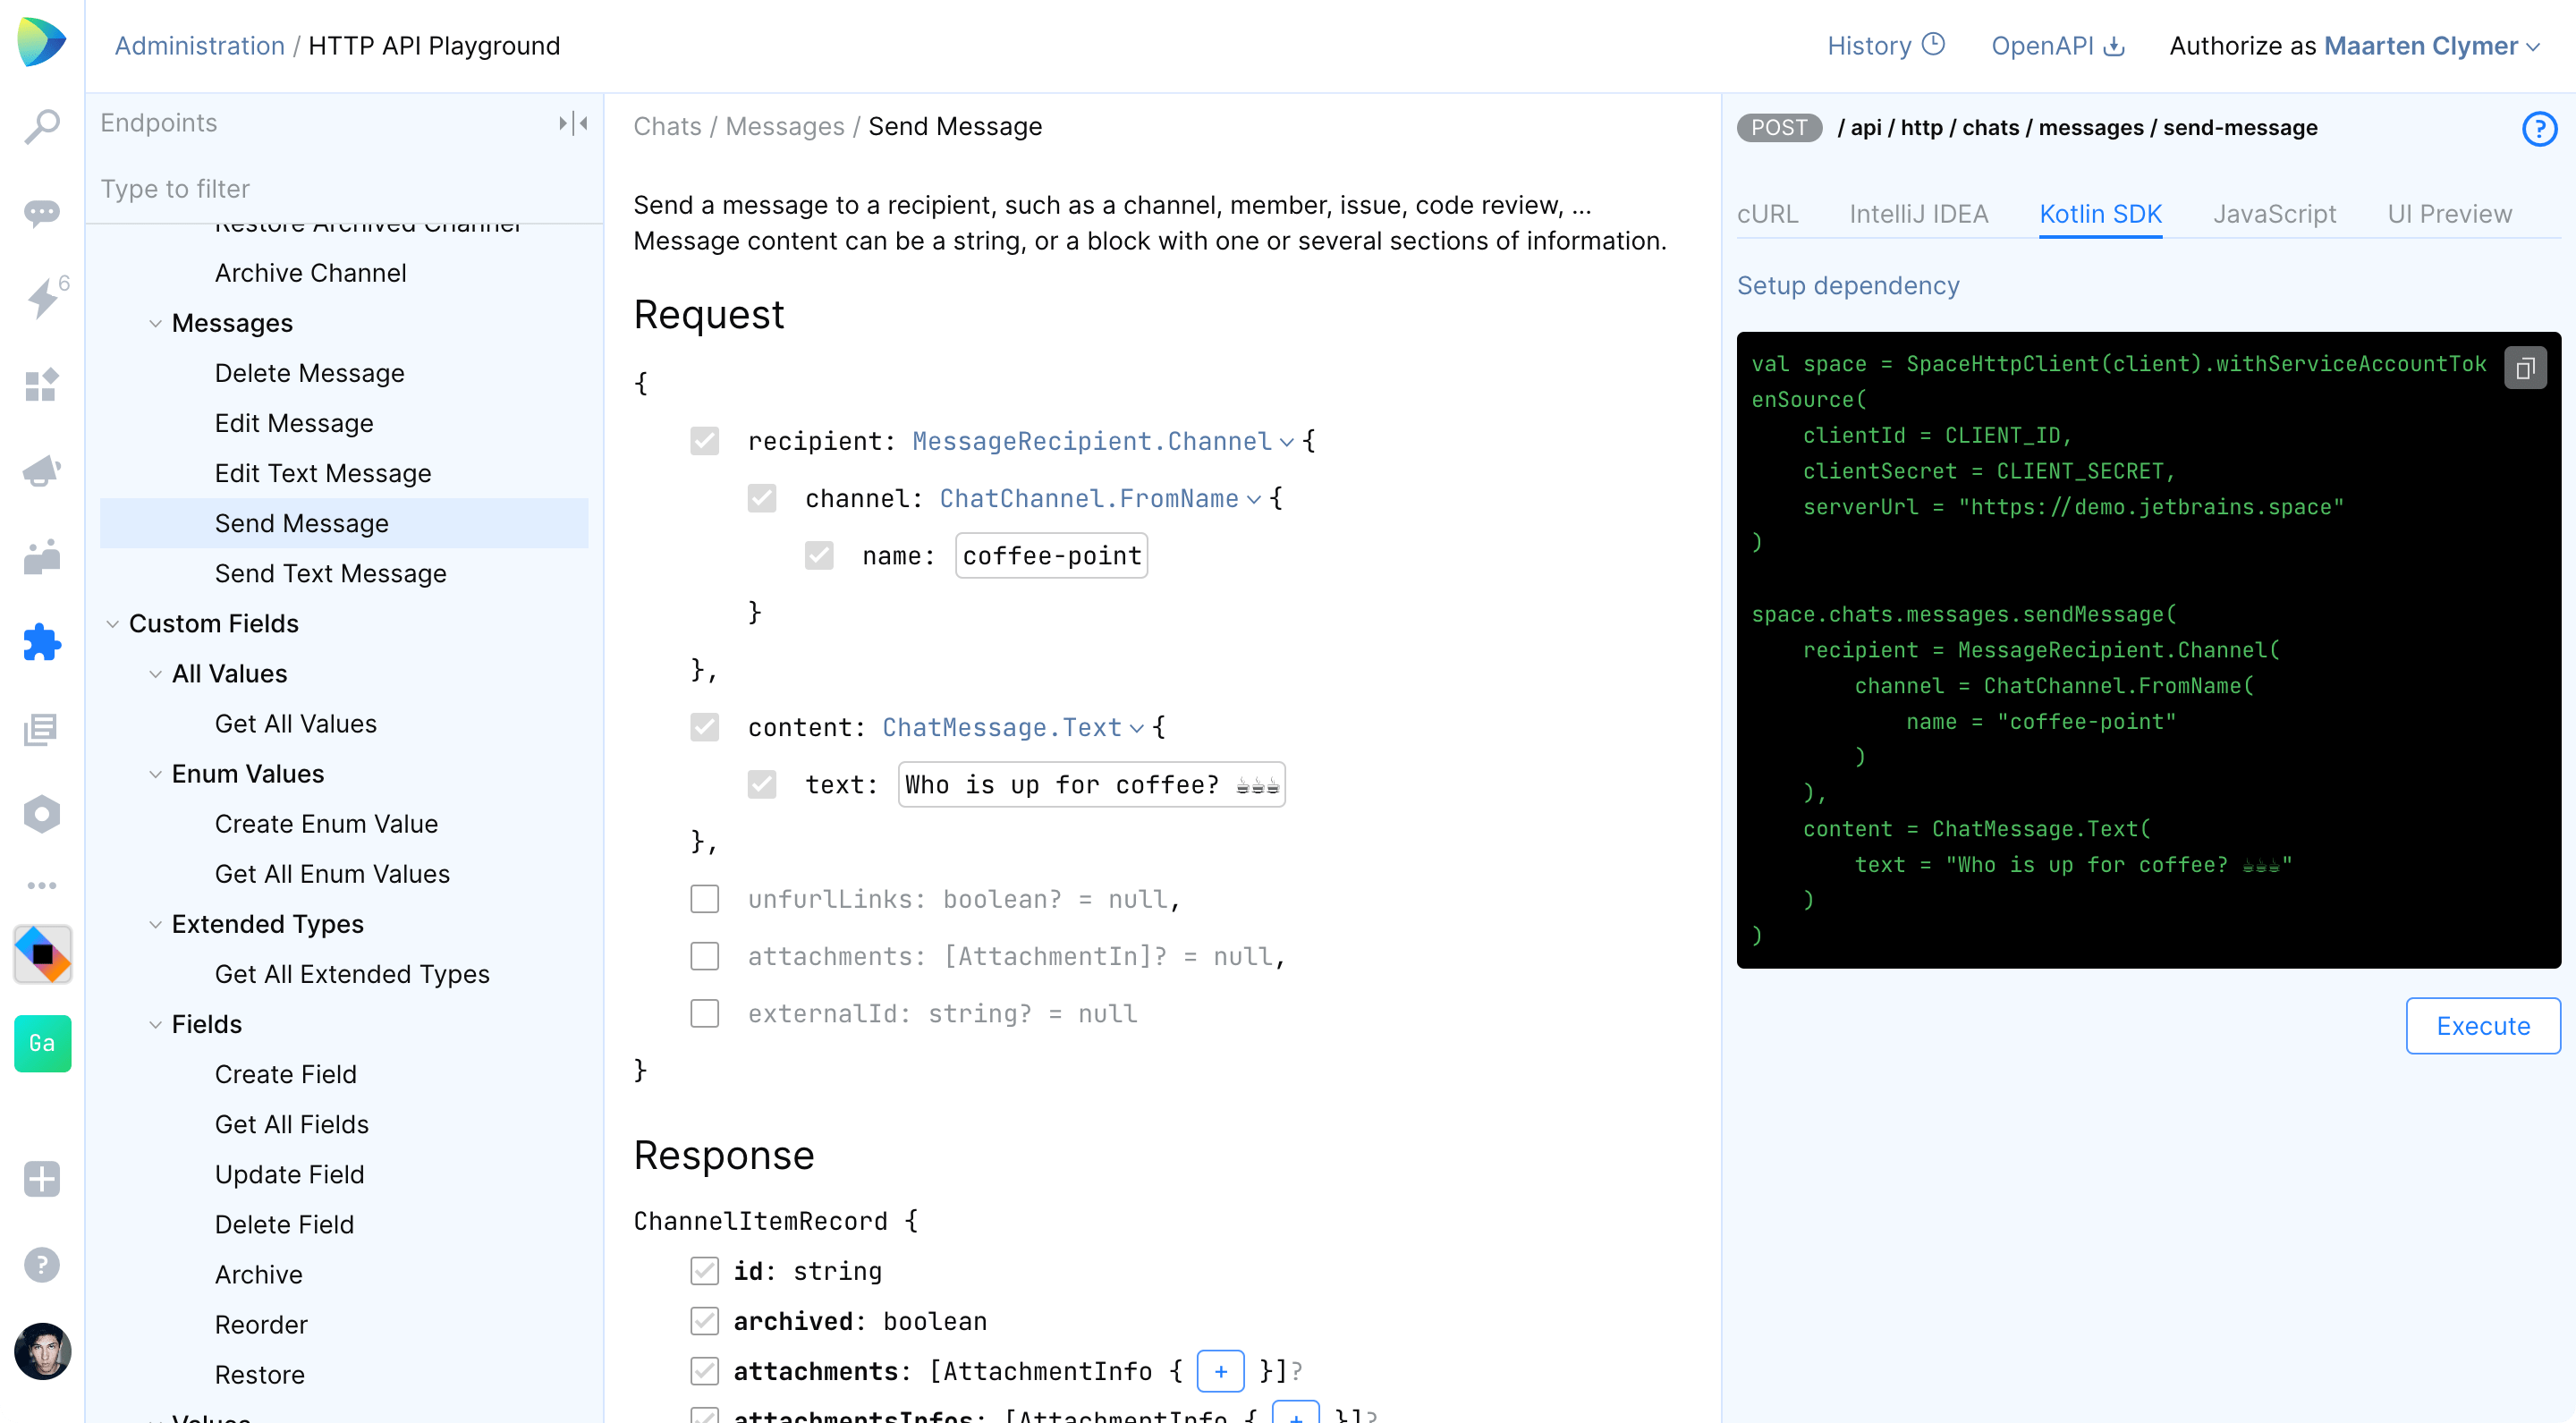Copy the Kotlin code snippet
The height and width of the screenshot is (1423, 2576).
tap(2524, 368)
